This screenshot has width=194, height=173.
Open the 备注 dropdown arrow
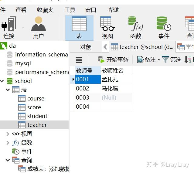159,60
